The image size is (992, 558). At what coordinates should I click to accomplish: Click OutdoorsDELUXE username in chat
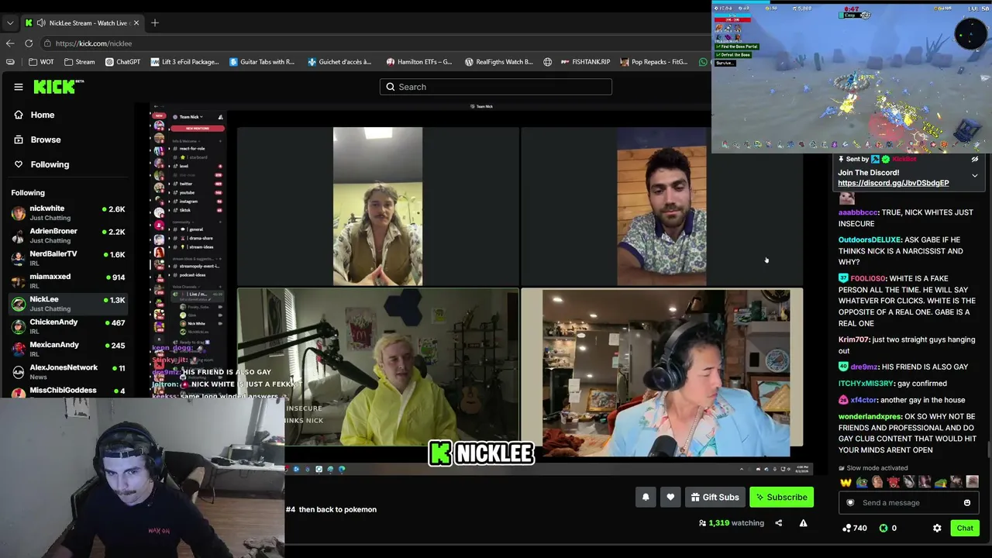(x=870, y=240)
